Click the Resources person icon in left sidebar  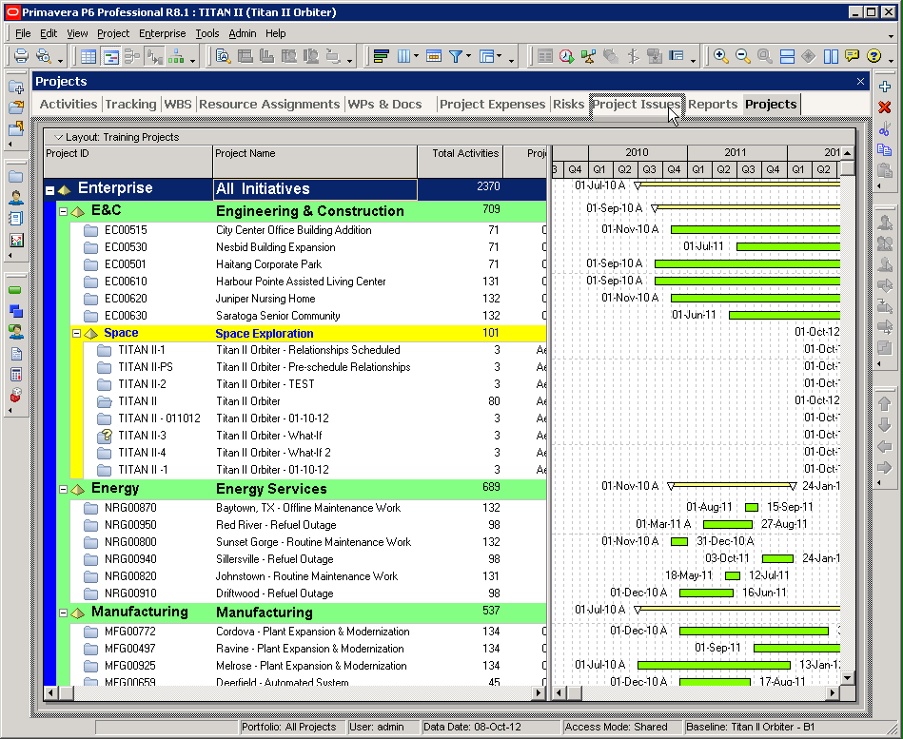(x=16, y=198)
